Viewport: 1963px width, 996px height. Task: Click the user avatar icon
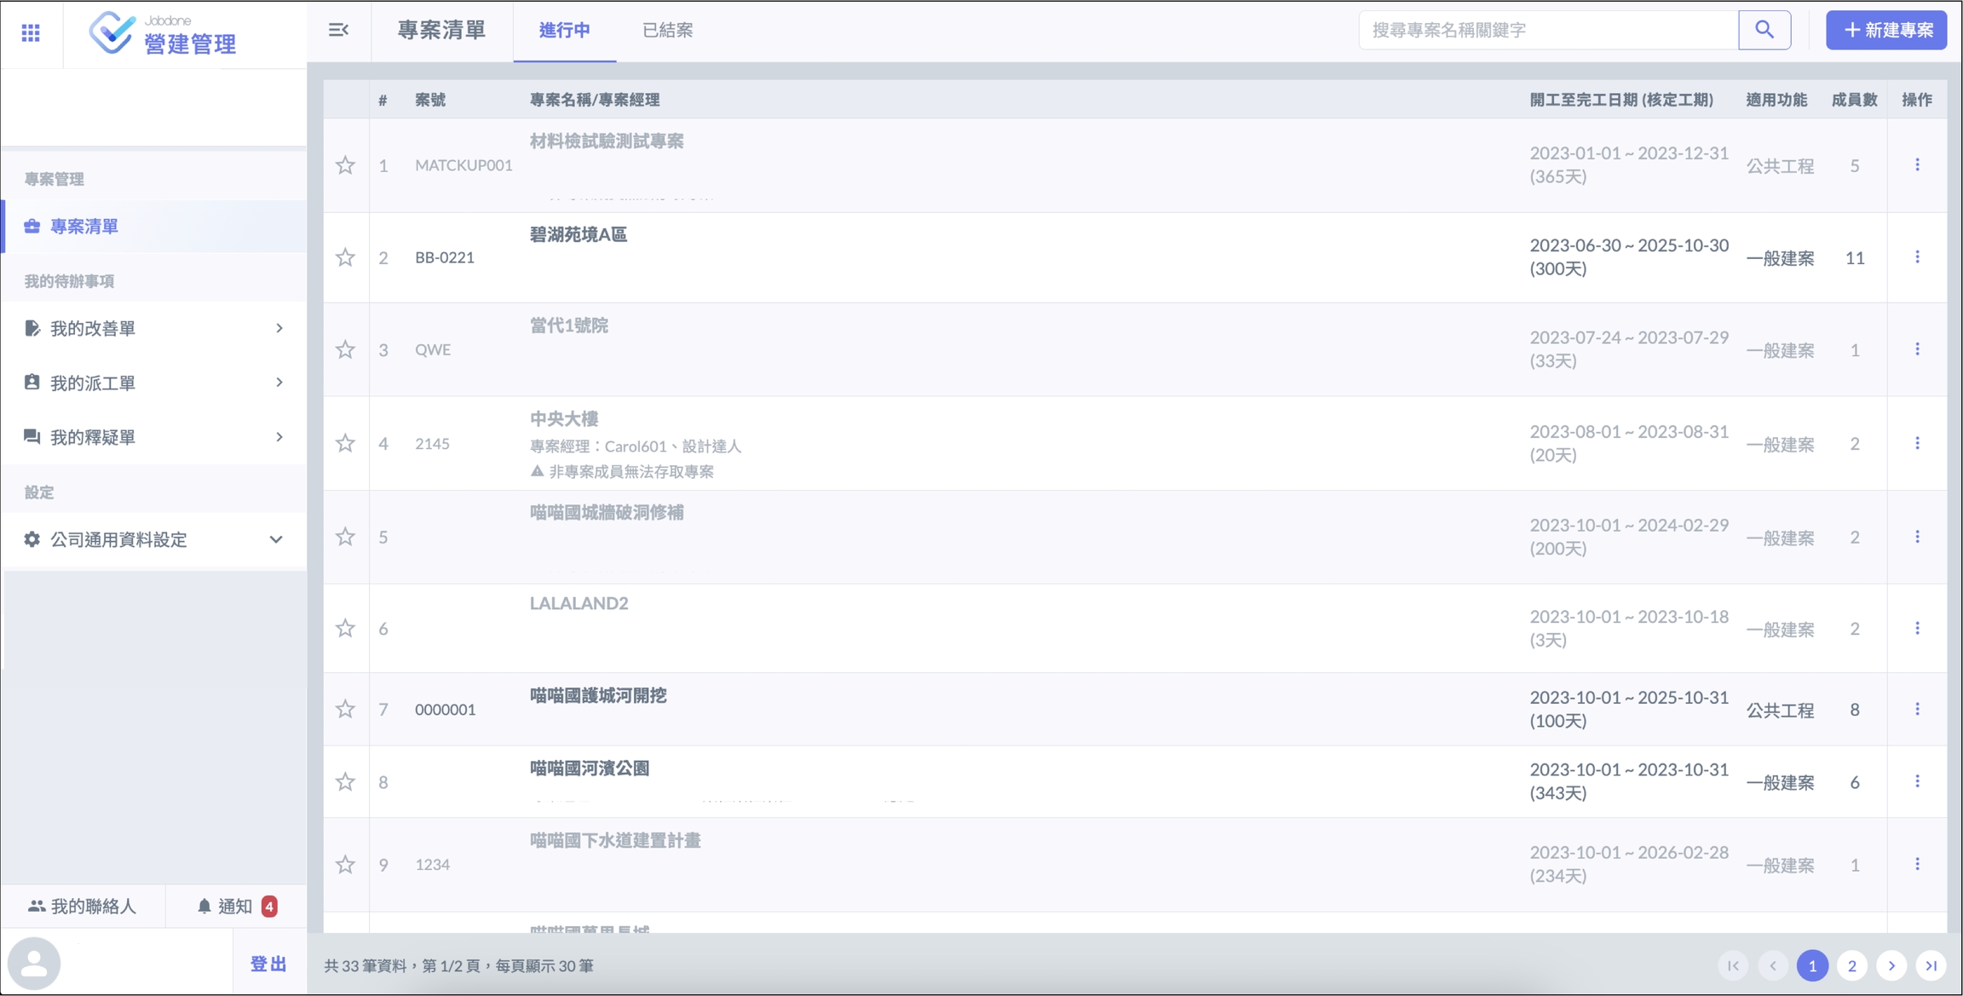pyautogui.click(x=34, y=964)
